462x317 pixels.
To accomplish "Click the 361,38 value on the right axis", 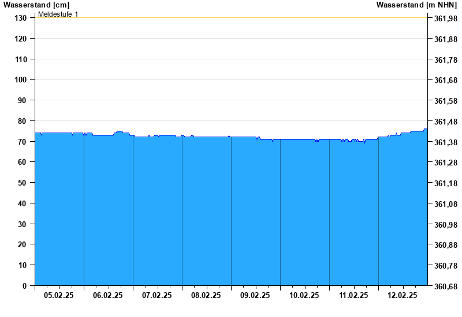I will (x=445, y=142).
